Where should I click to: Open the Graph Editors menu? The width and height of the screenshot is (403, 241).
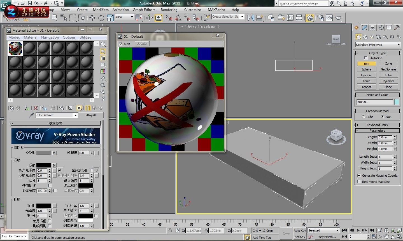point(144,10)
